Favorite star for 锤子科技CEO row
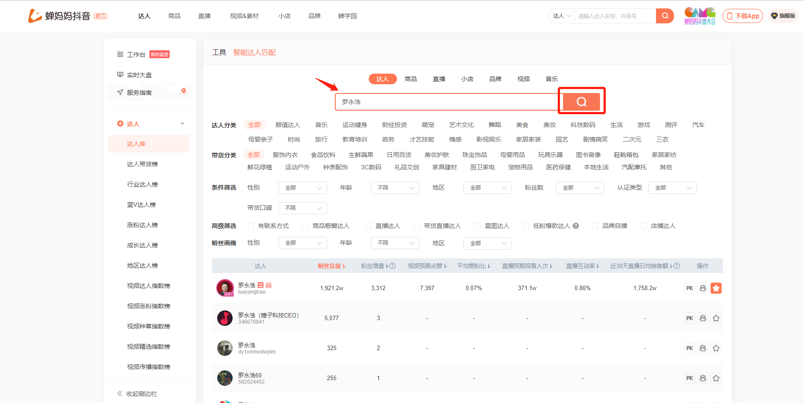Screen dimensions: 804x403 point(716,318)
